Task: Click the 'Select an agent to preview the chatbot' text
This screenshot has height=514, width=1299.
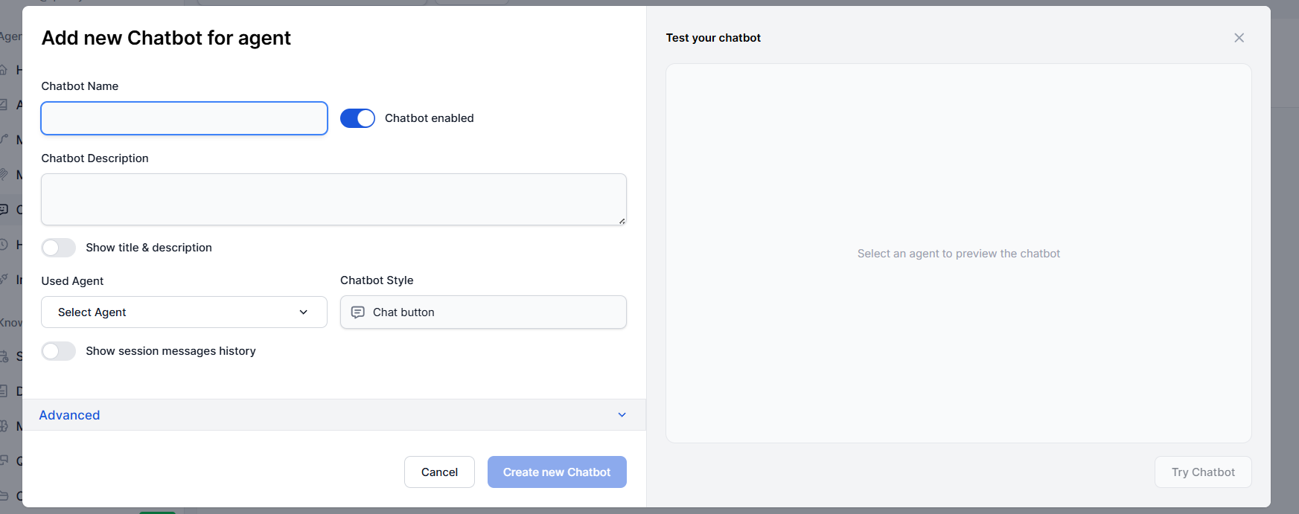Action: coord(959,254)
